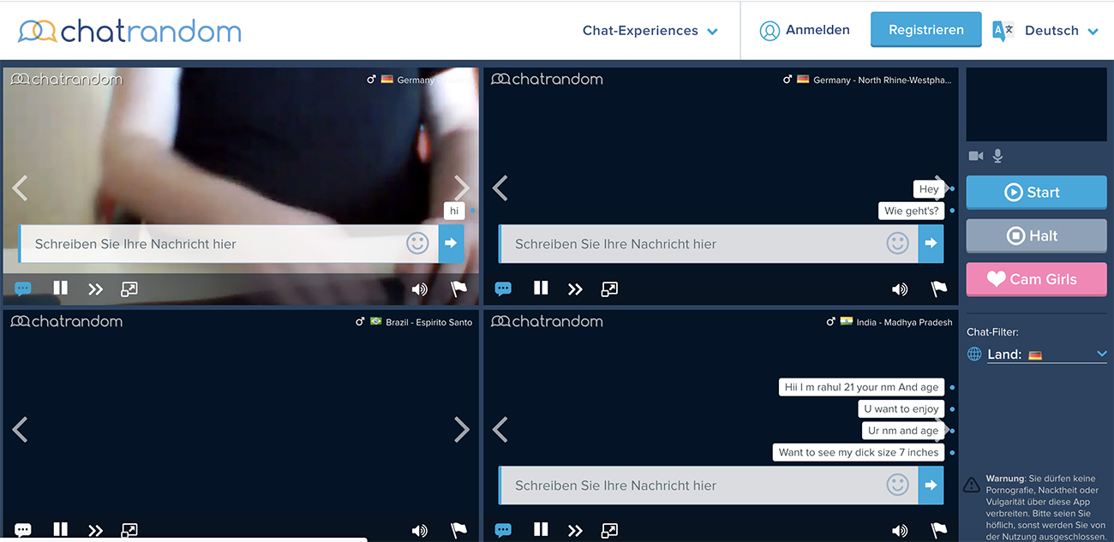Pop out the Brazil video panel
Screen dimensions: 1114x542
click(129, 530)
